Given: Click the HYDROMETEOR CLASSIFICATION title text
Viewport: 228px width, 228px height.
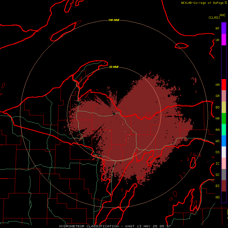Looking at the screenshot, I should (x=89, y=226).
